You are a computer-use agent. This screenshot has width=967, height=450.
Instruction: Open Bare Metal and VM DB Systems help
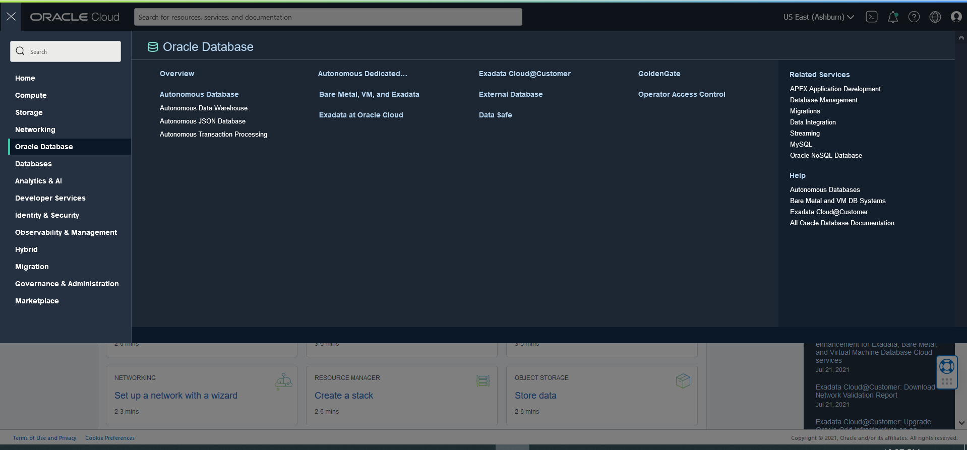click(x=837, y=201)
